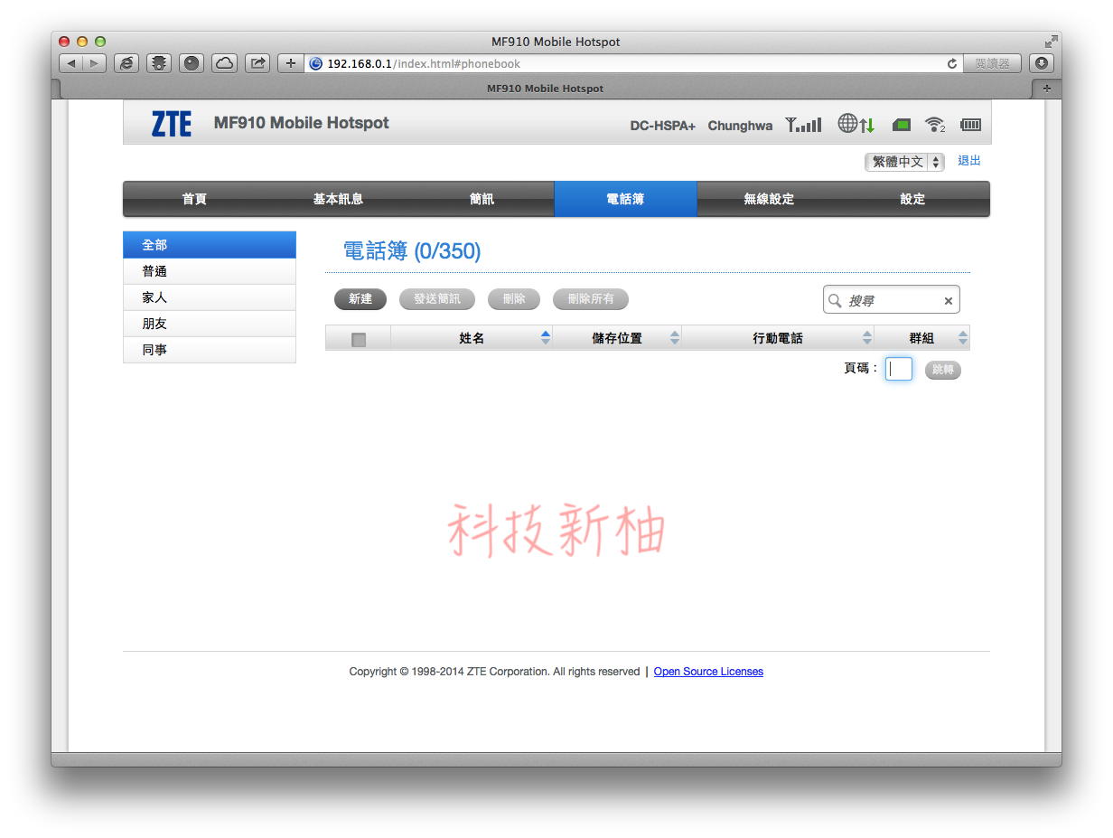Click the 電話簿 (0/350) heading
This screenshot has width=1113, height=838.
pyautogui.click(x=412, y=251)
